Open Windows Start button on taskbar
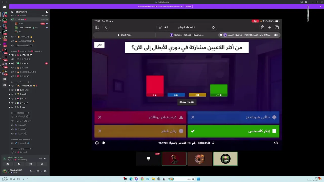Screen dimensions: 324x182 198,179
